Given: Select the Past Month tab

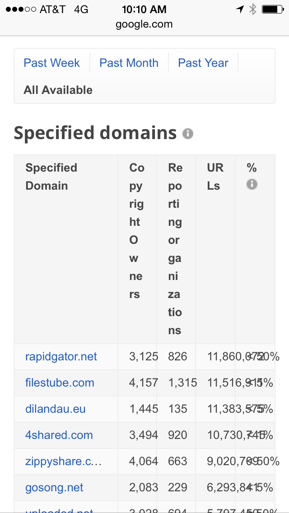Looking at the screenshot, I should [x=129, y=63].
